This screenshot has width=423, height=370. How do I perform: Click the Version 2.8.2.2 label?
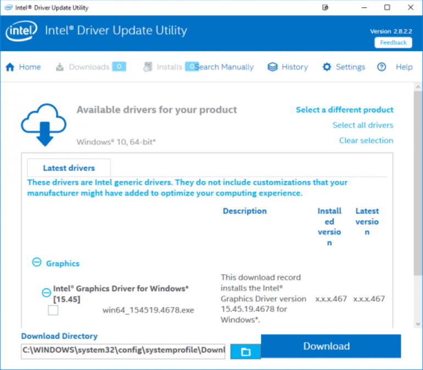click(x=391, y=31)
